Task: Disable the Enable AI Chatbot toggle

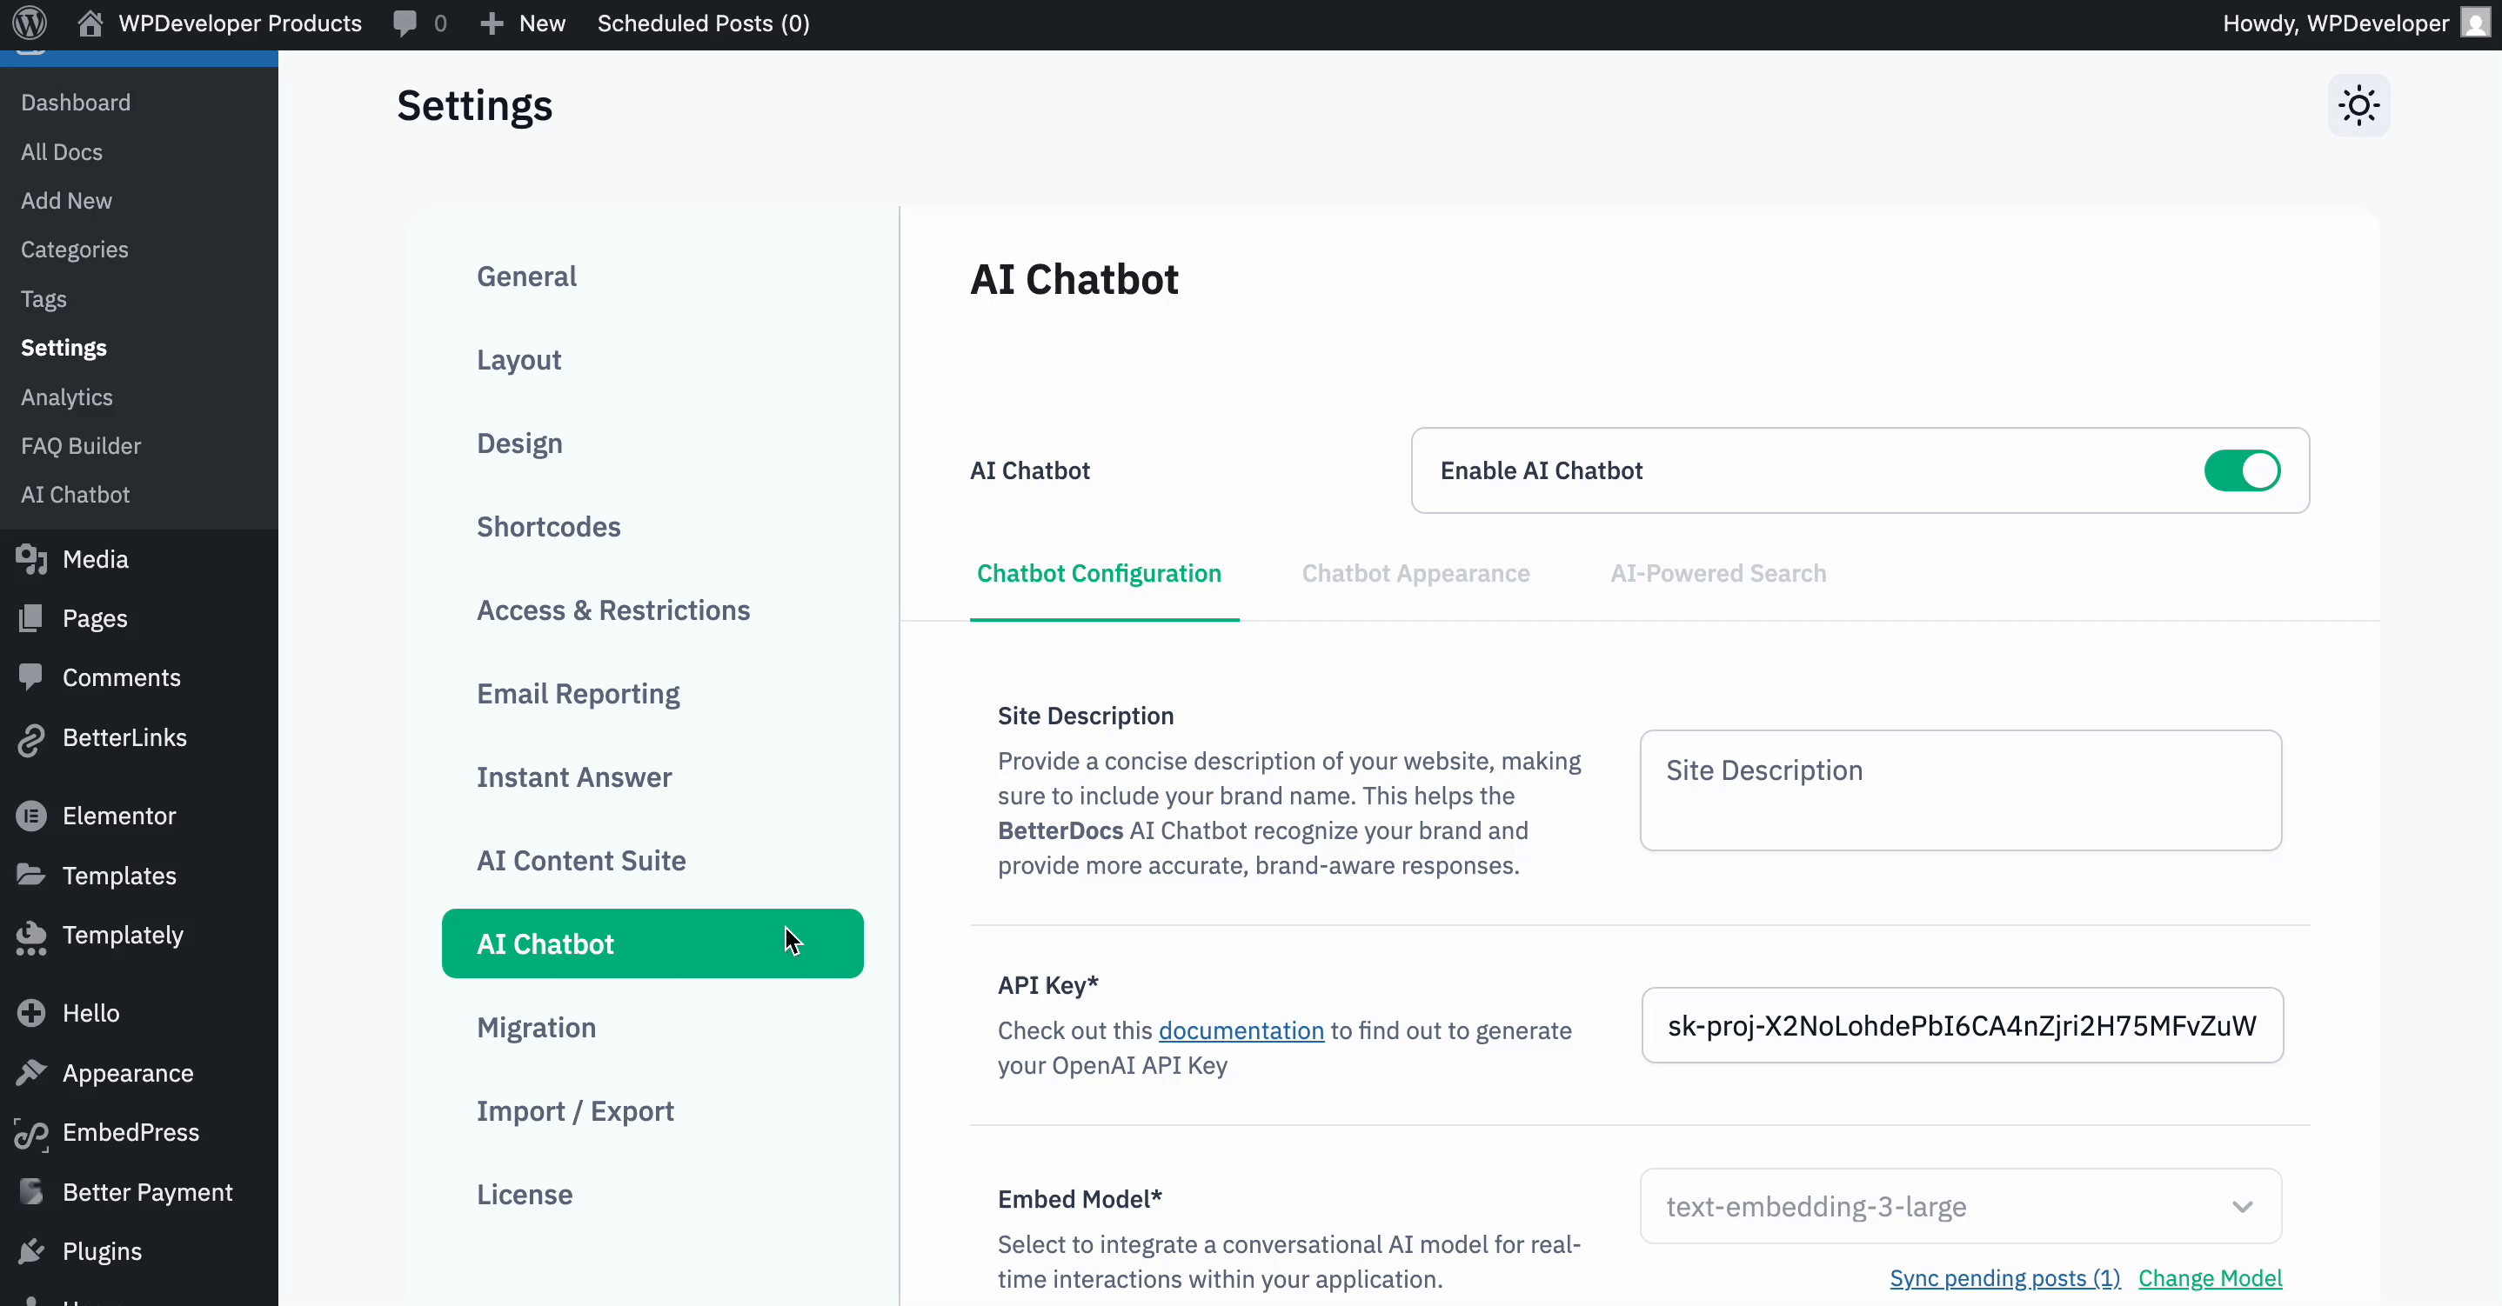Action: (2242, 470)
